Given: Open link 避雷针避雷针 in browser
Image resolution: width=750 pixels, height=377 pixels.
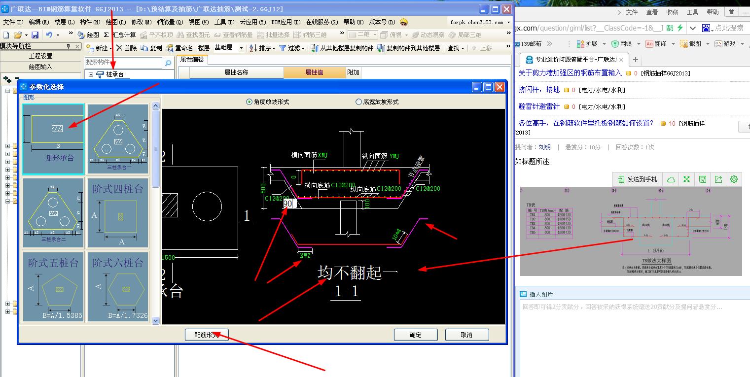Looking at the screenshot, I should [539, 106].
